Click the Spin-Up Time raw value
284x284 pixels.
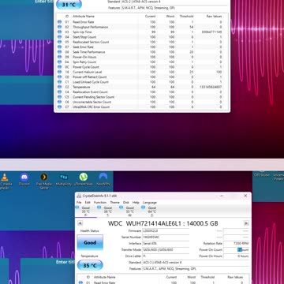tap(211, 32)
